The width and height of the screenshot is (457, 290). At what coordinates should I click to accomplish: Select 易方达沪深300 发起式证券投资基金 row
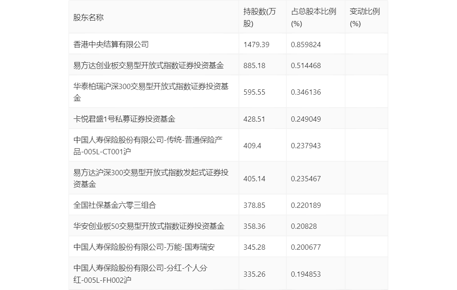(151, 178)
